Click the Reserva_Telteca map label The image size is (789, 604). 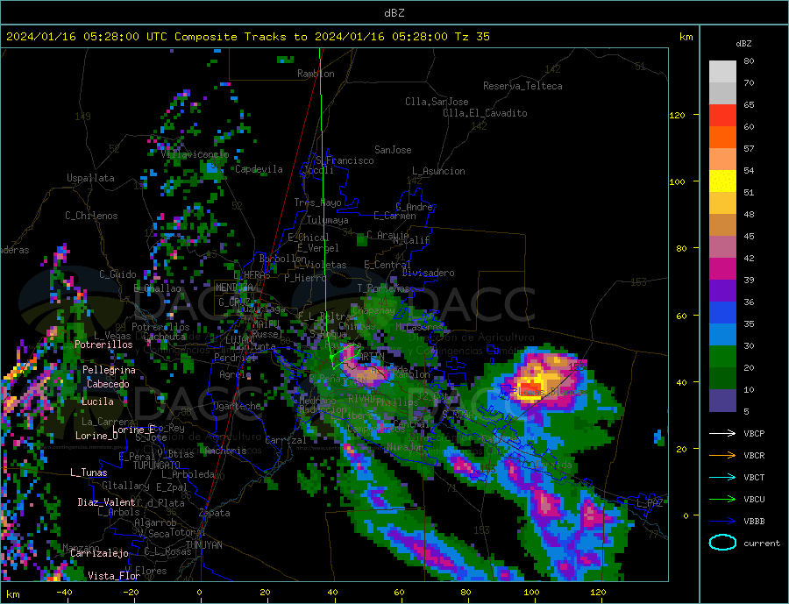click(522, 86)
